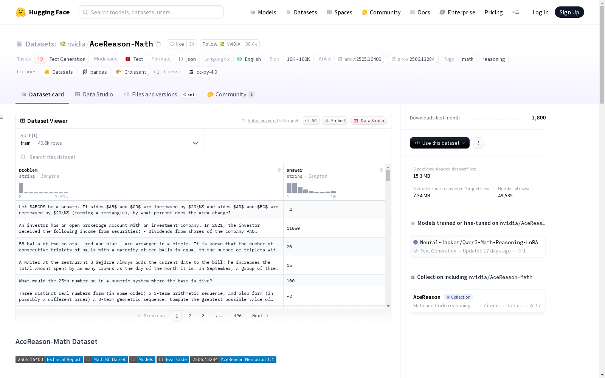The height and width of the screenshot is (378, 605).
Task: Open arxiv:2506.13284 paper tag
Action: click(x=413, y=59)
